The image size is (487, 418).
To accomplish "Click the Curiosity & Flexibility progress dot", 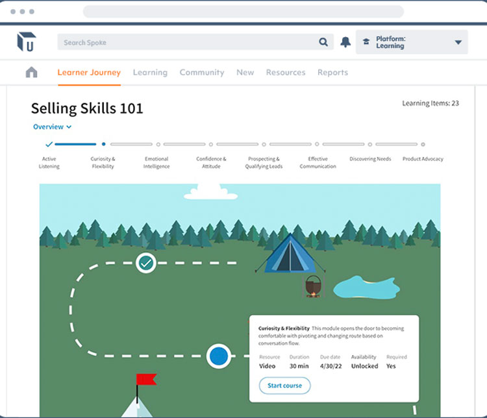I will click(x=103, y=144).
